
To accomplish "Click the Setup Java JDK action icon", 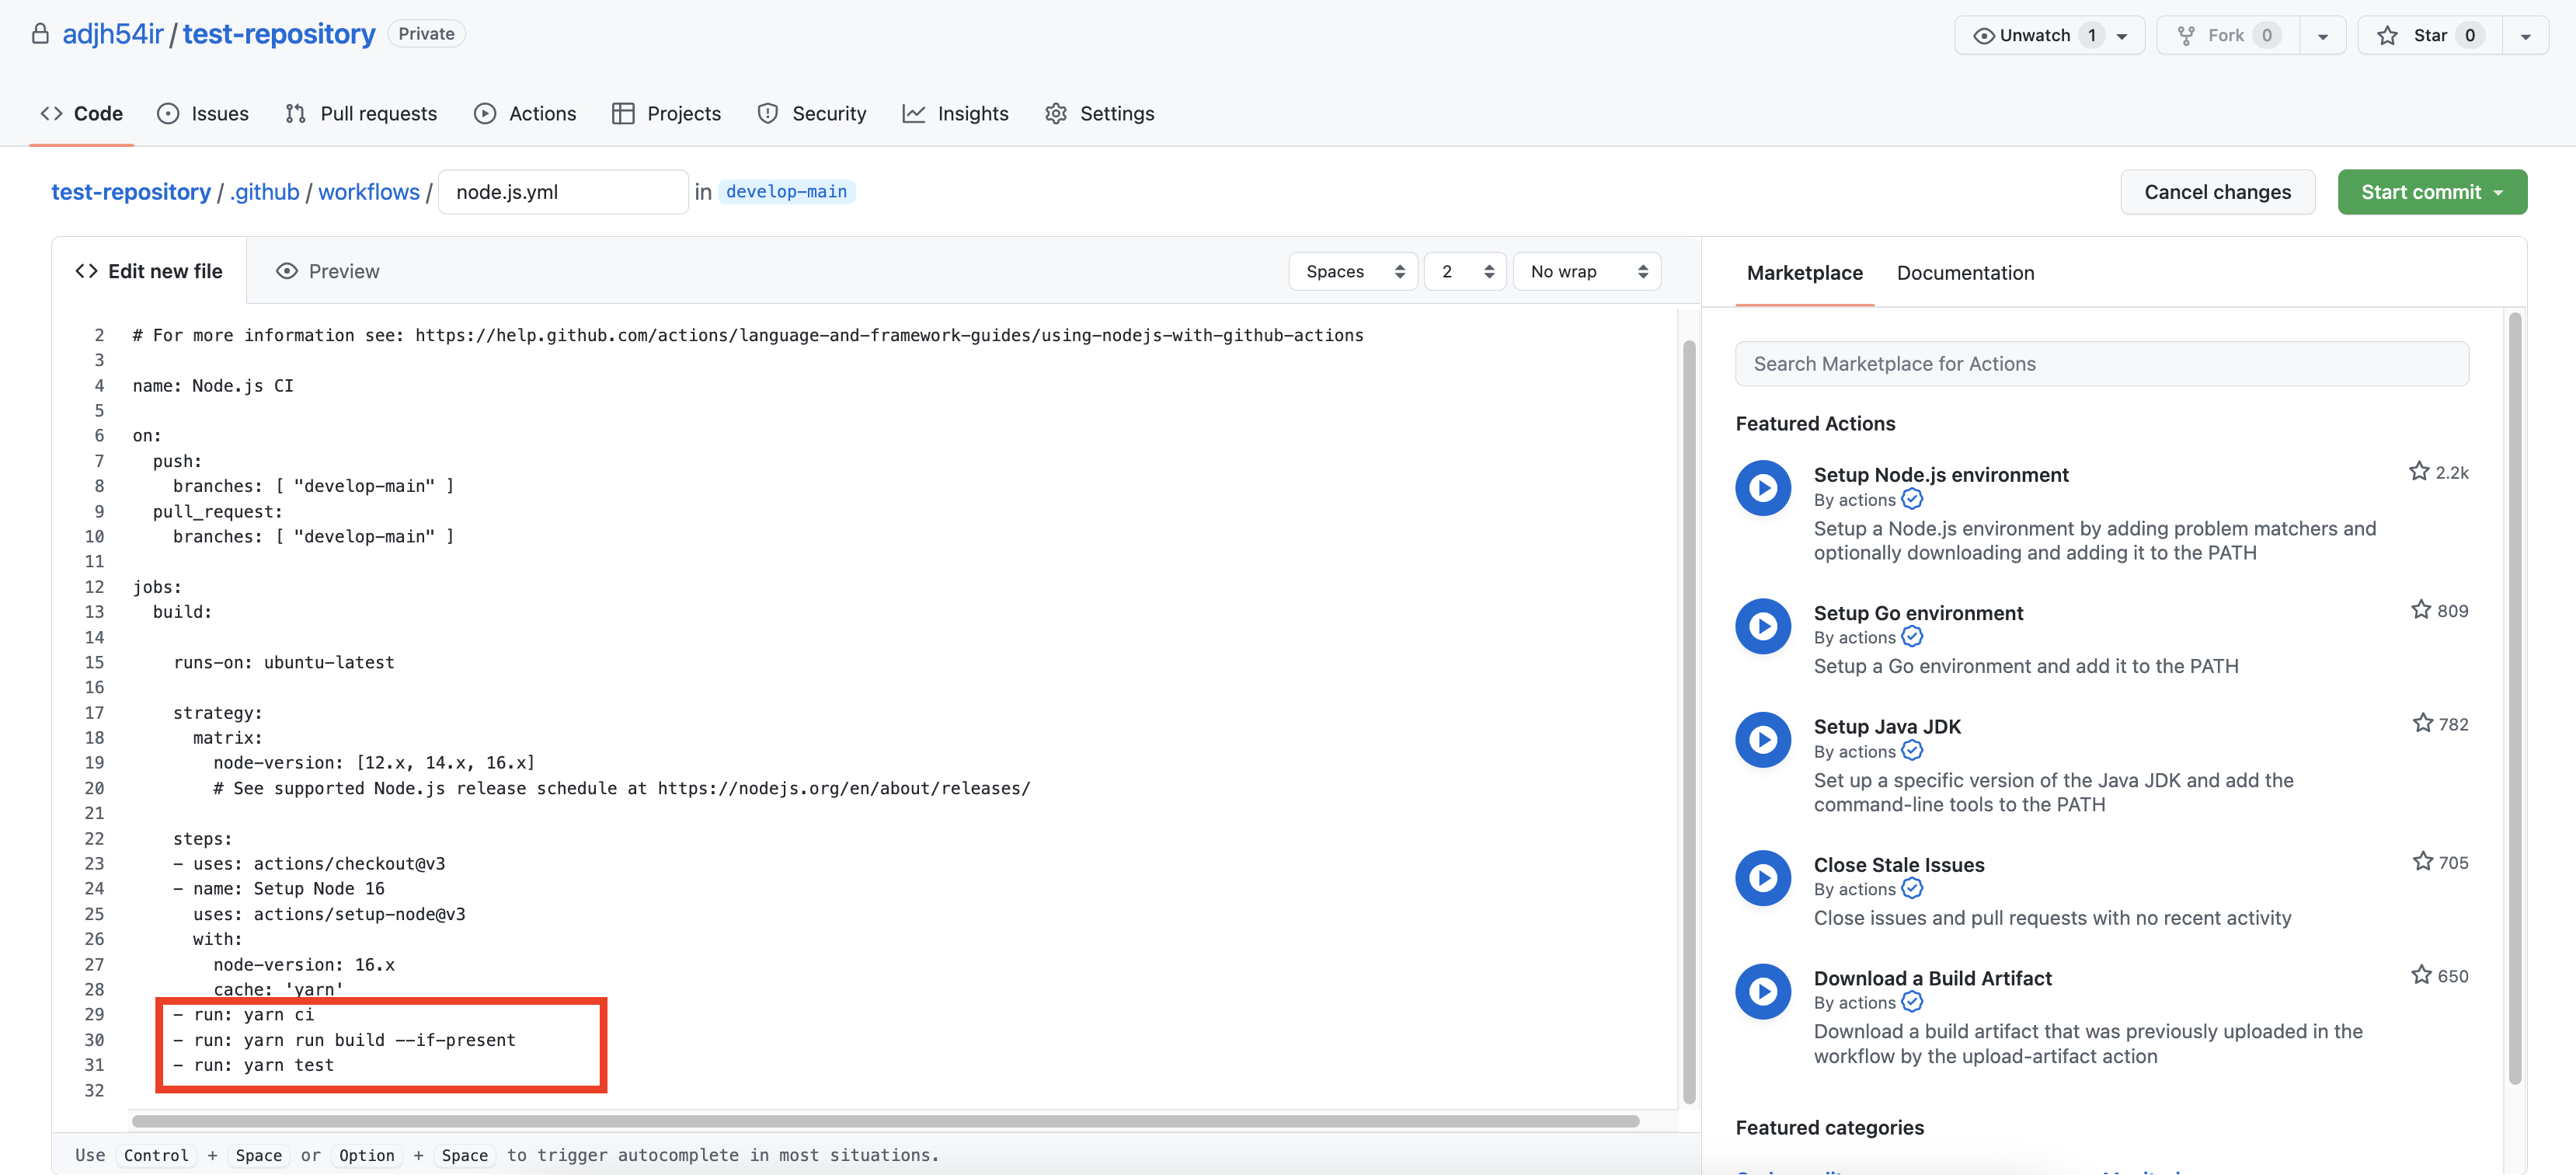I will [1762, 740].
